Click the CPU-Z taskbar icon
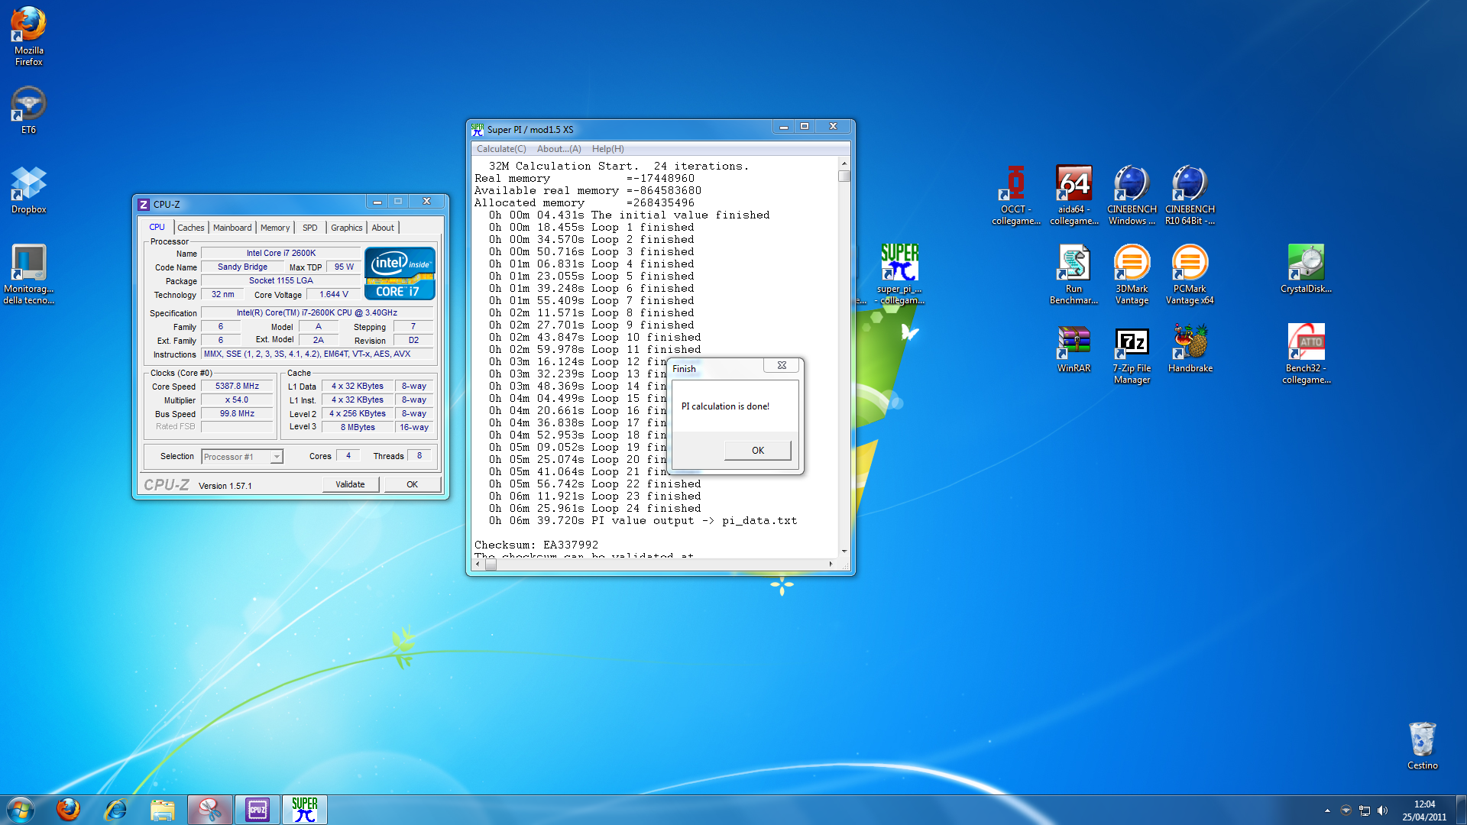 (x=257, y=810)
